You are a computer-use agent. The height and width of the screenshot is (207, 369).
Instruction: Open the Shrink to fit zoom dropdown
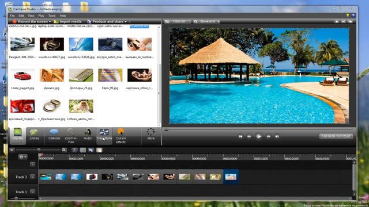click(207, 21)
